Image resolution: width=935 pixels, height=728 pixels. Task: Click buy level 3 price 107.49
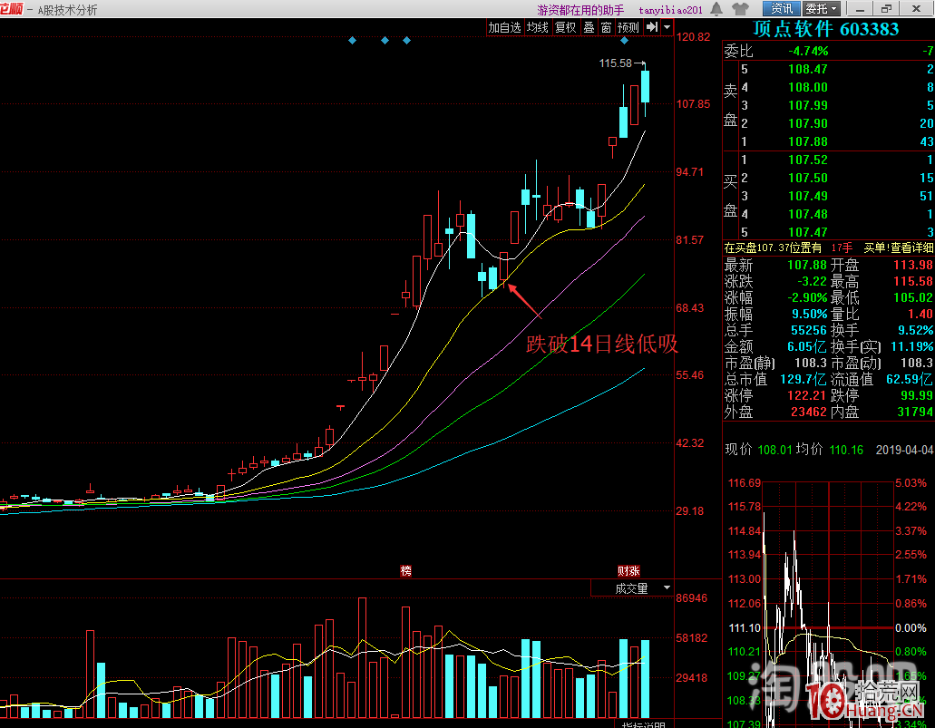coord(808,196)
